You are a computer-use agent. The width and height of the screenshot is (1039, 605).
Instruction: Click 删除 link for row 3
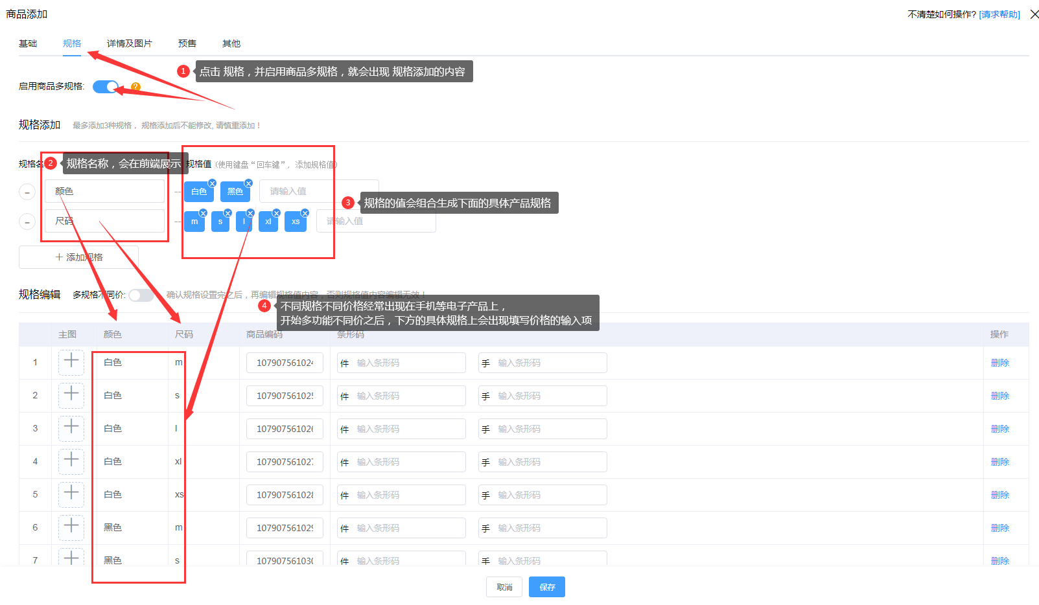999,429
